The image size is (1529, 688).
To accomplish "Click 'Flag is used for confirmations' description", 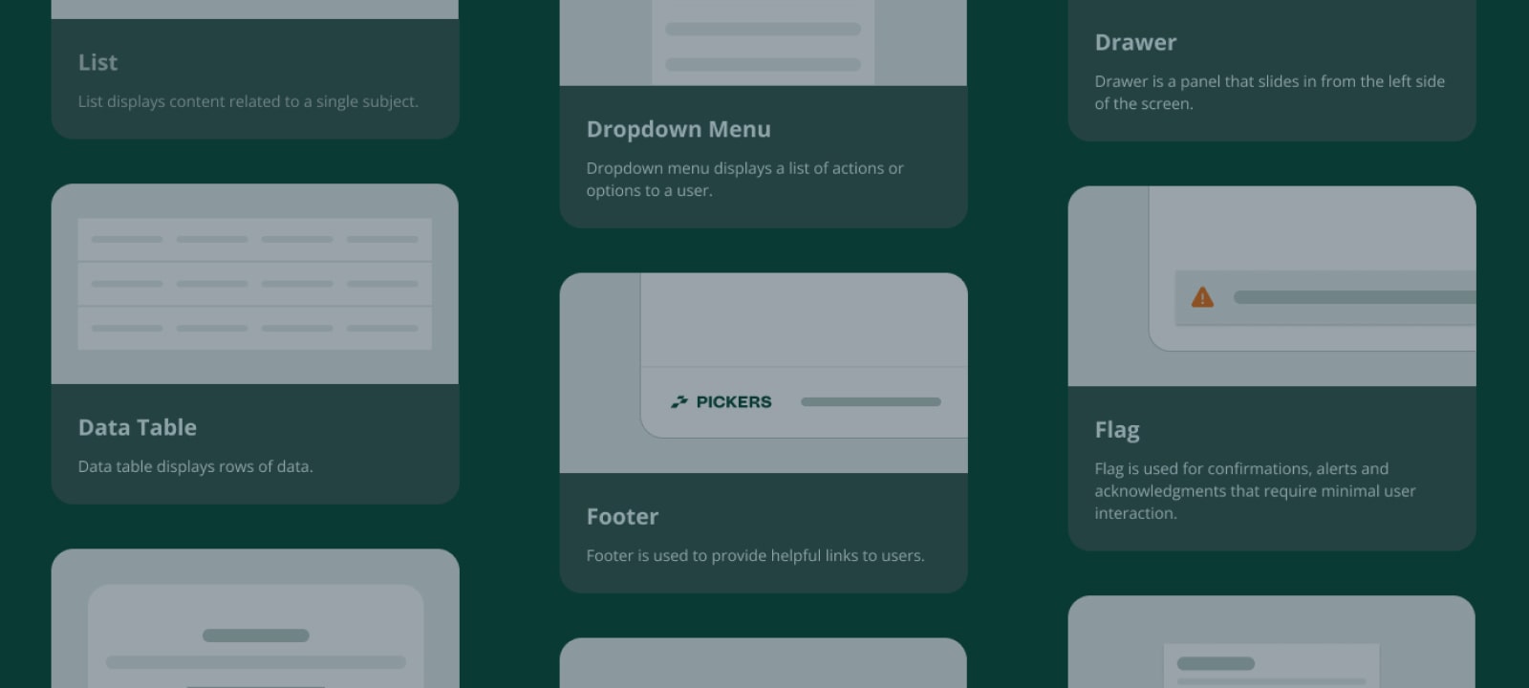I will [x=1255, y=490].
